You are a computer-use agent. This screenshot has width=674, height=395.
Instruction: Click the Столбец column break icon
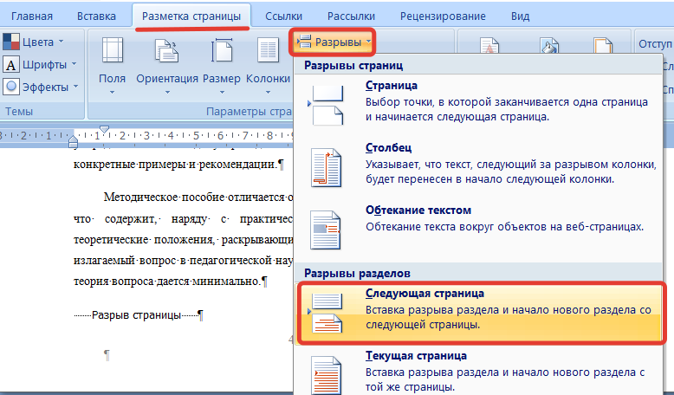tap(327, 166)
